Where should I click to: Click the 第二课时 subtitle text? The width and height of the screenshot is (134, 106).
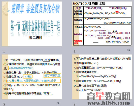coord(36,37)
